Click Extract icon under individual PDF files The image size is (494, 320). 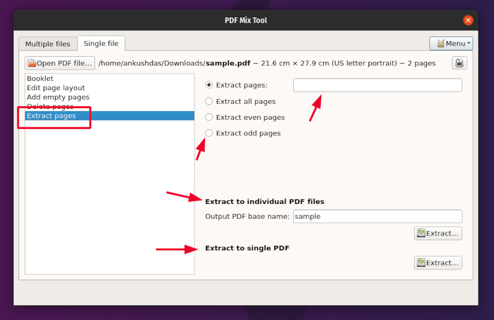click(x=421, y=234)
